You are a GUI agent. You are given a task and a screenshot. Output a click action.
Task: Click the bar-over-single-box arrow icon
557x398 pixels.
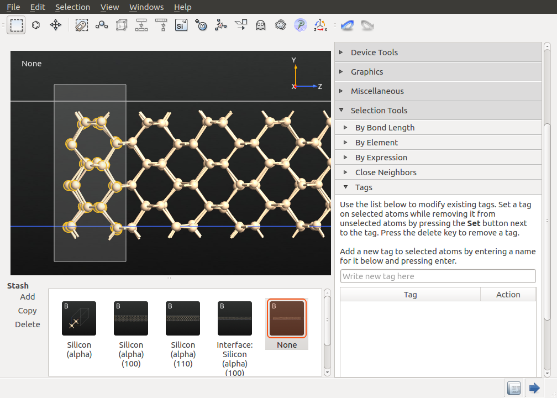click(161, 25)
